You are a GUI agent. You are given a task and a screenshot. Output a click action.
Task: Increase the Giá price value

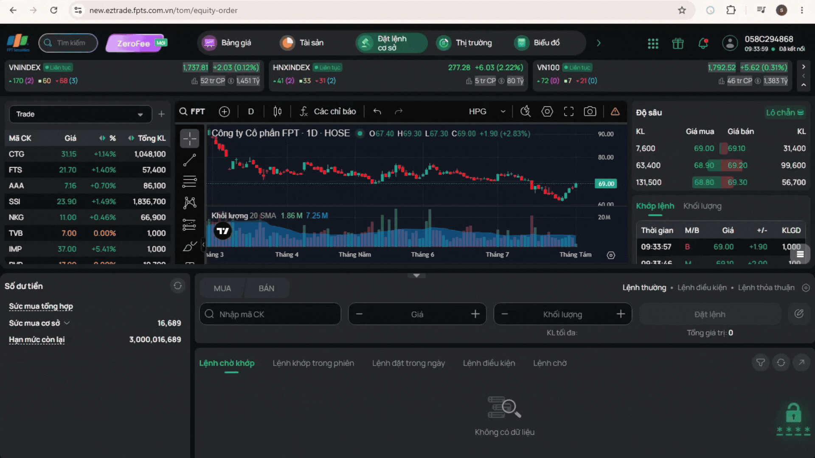pyautogui.click(x=475, y=314)
